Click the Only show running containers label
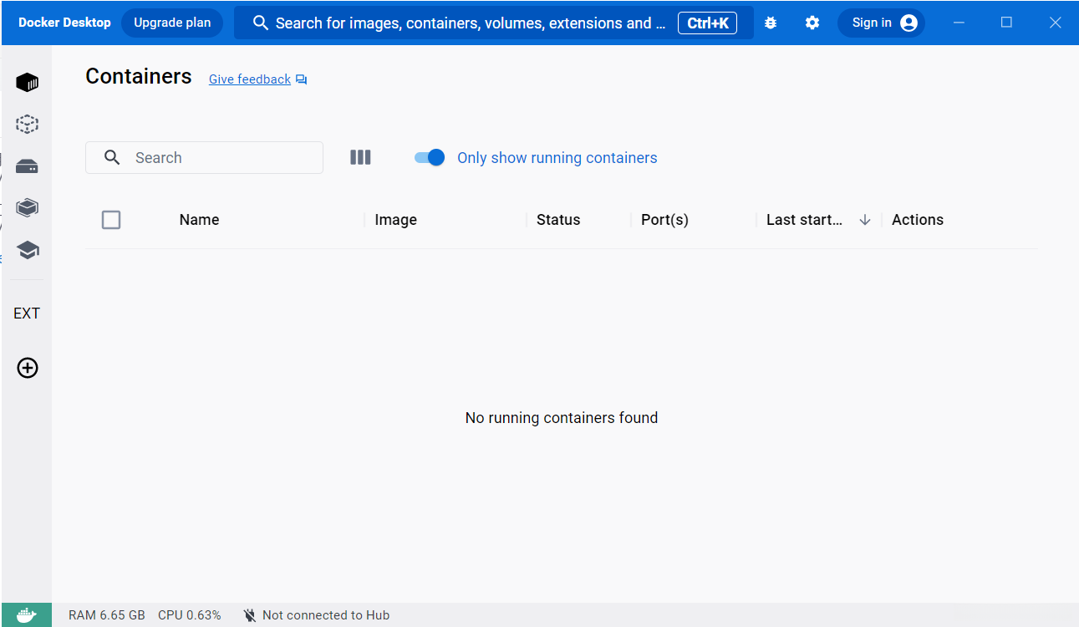Screen dimensions: 1079x627 557,158
